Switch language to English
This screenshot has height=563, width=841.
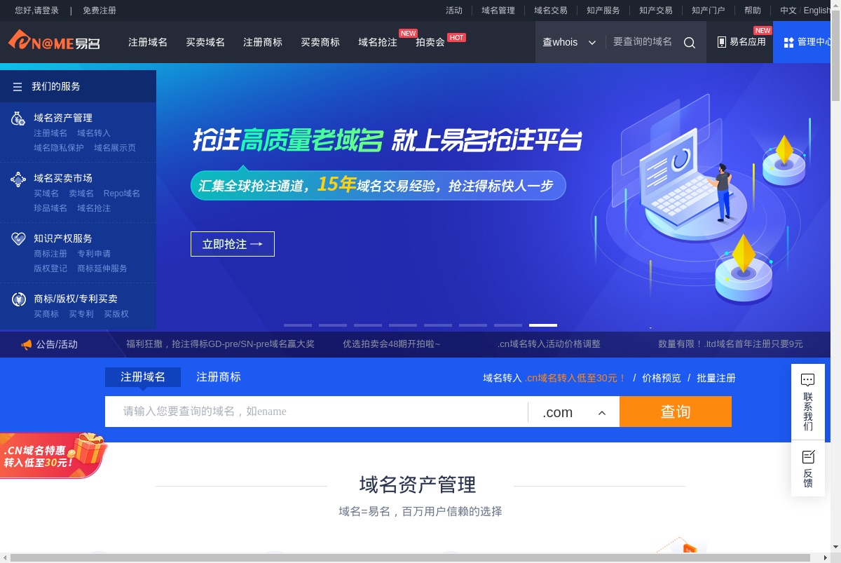click(817, 11)
